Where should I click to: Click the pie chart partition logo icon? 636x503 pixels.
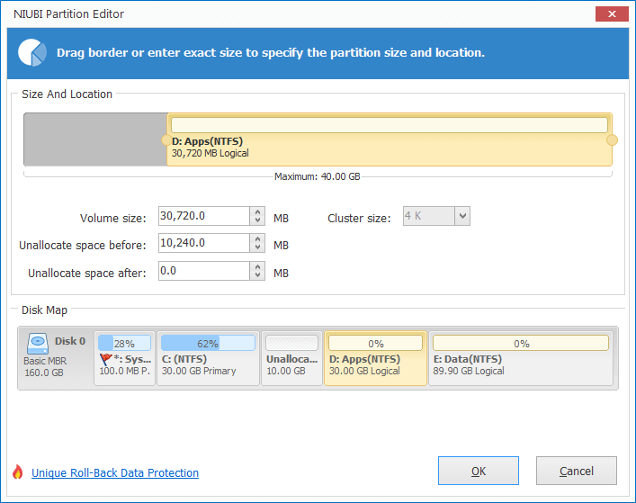(32, 53)
